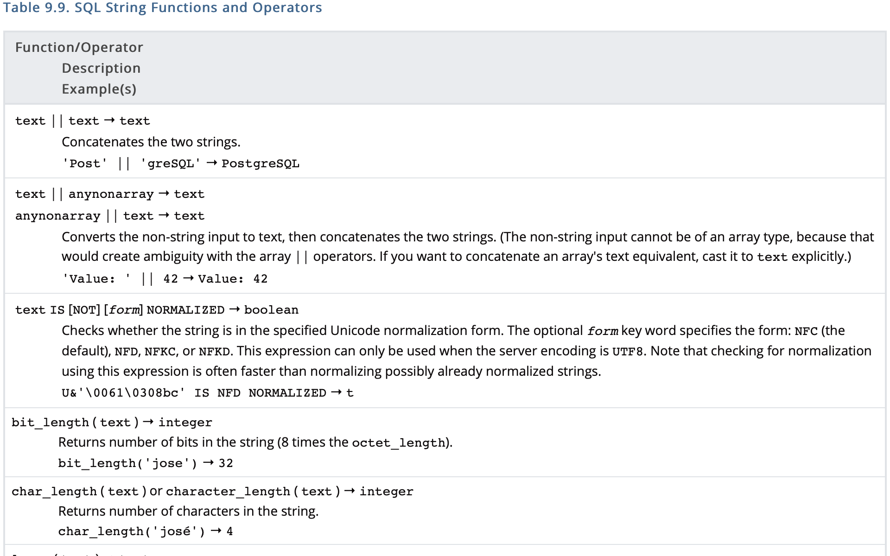Image resolution: width=890 pixels, height=556 pixels.
Task: Click the 'anynonarray || text → text' signature
Action: [x=109, y=216]
